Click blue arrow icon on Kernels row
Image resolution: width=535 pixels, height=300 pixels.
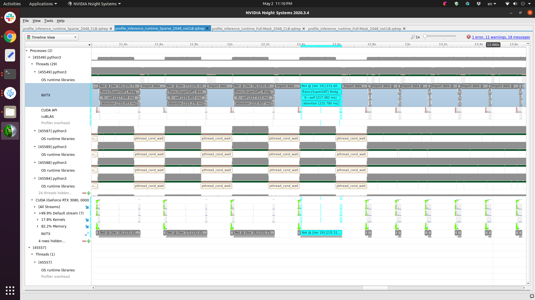(87, 220)
